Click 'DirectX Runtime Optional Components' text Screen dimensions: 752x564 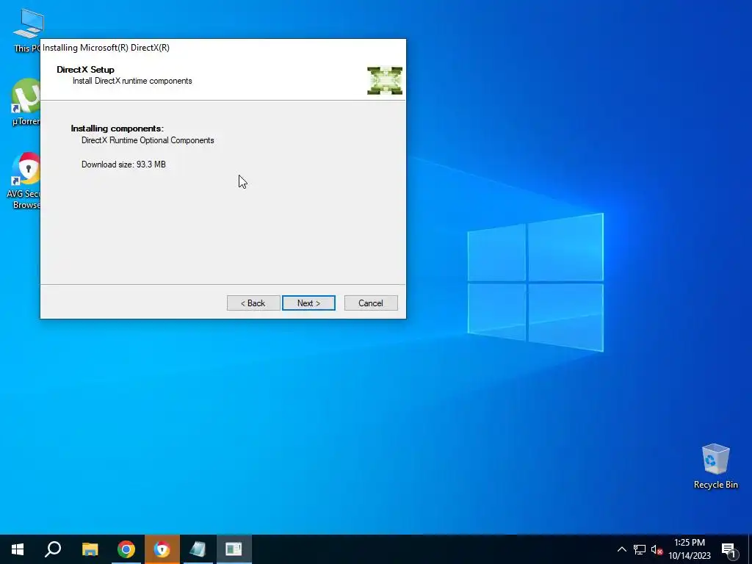point(148,140)
